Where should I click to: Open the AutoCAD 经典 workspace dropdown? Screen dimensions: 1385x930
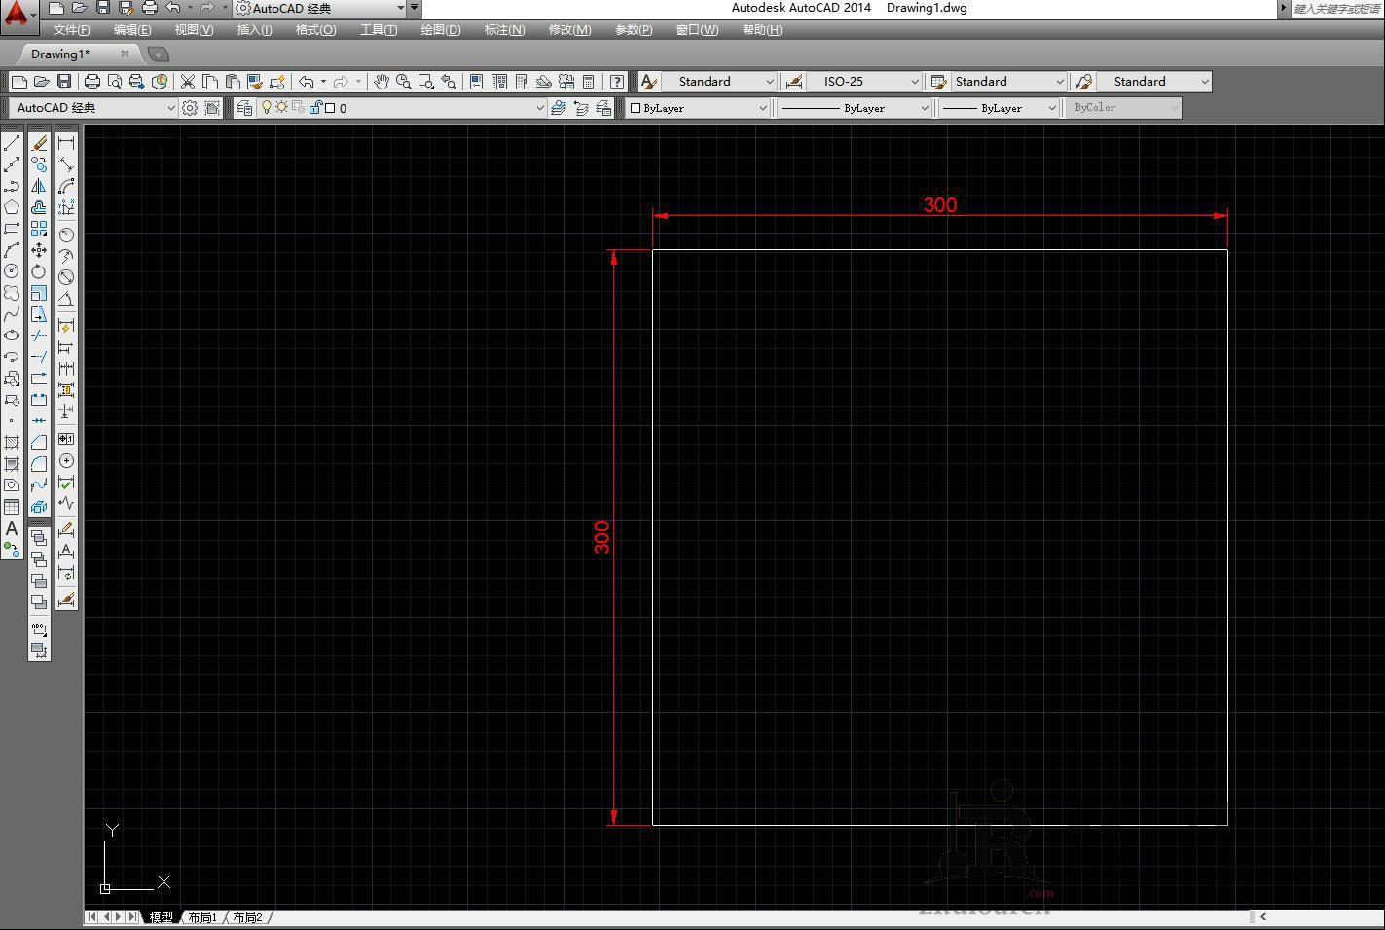tap(94, 108)
